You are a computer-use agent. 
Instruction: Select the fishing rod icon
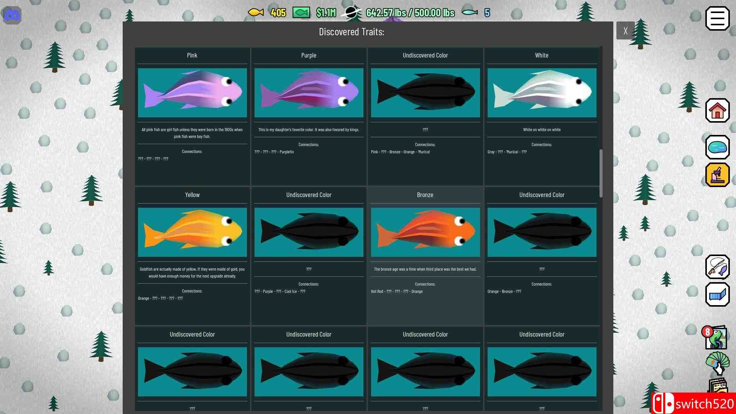coord(717,267)
